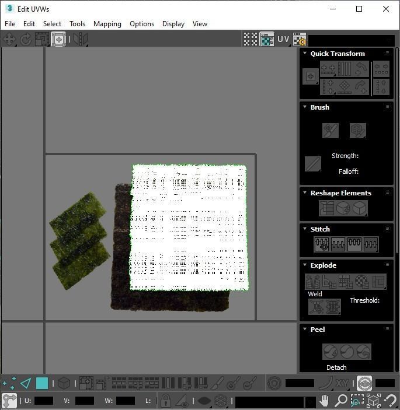Select the Move tool in top toolbar
Screen dimensions: 400x410
(9, 39)
